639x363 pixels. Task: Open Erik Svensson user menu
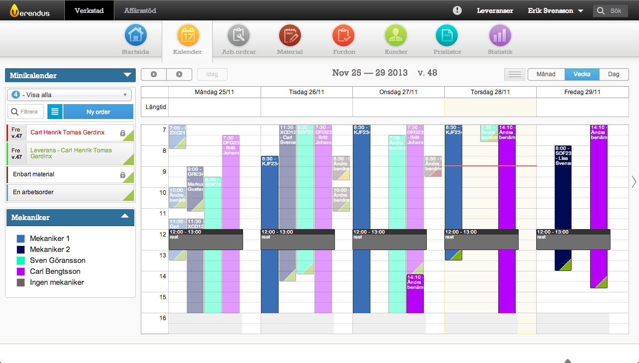pyautogui.click(x=555, y=10)
